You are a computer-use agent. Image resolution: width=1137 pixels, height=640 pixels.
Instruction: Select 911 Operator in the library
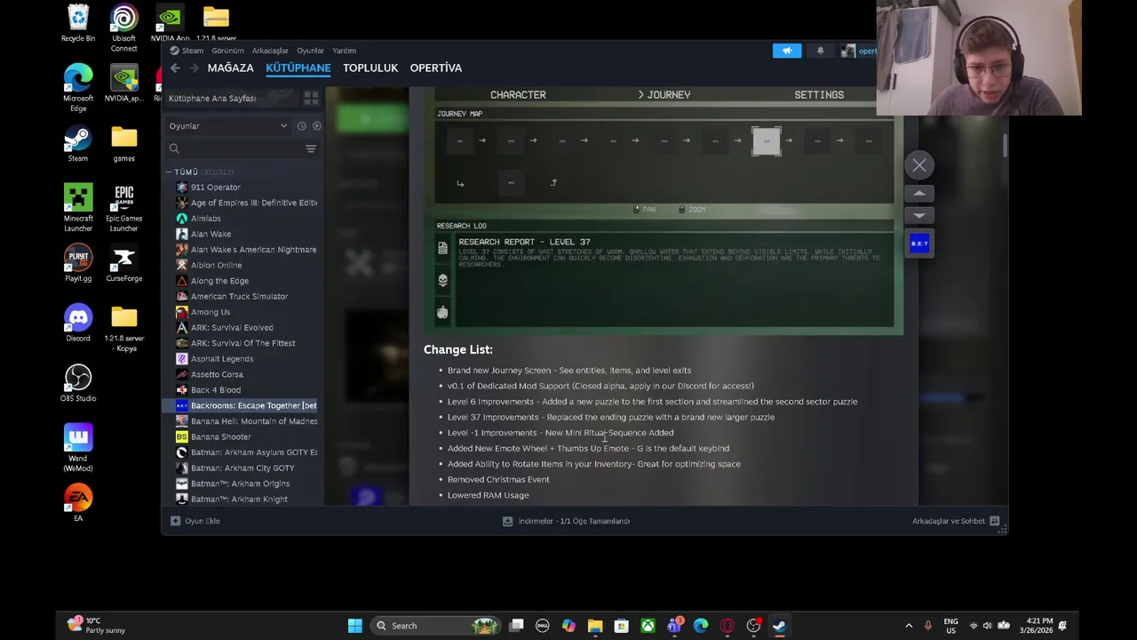(215, 188)
